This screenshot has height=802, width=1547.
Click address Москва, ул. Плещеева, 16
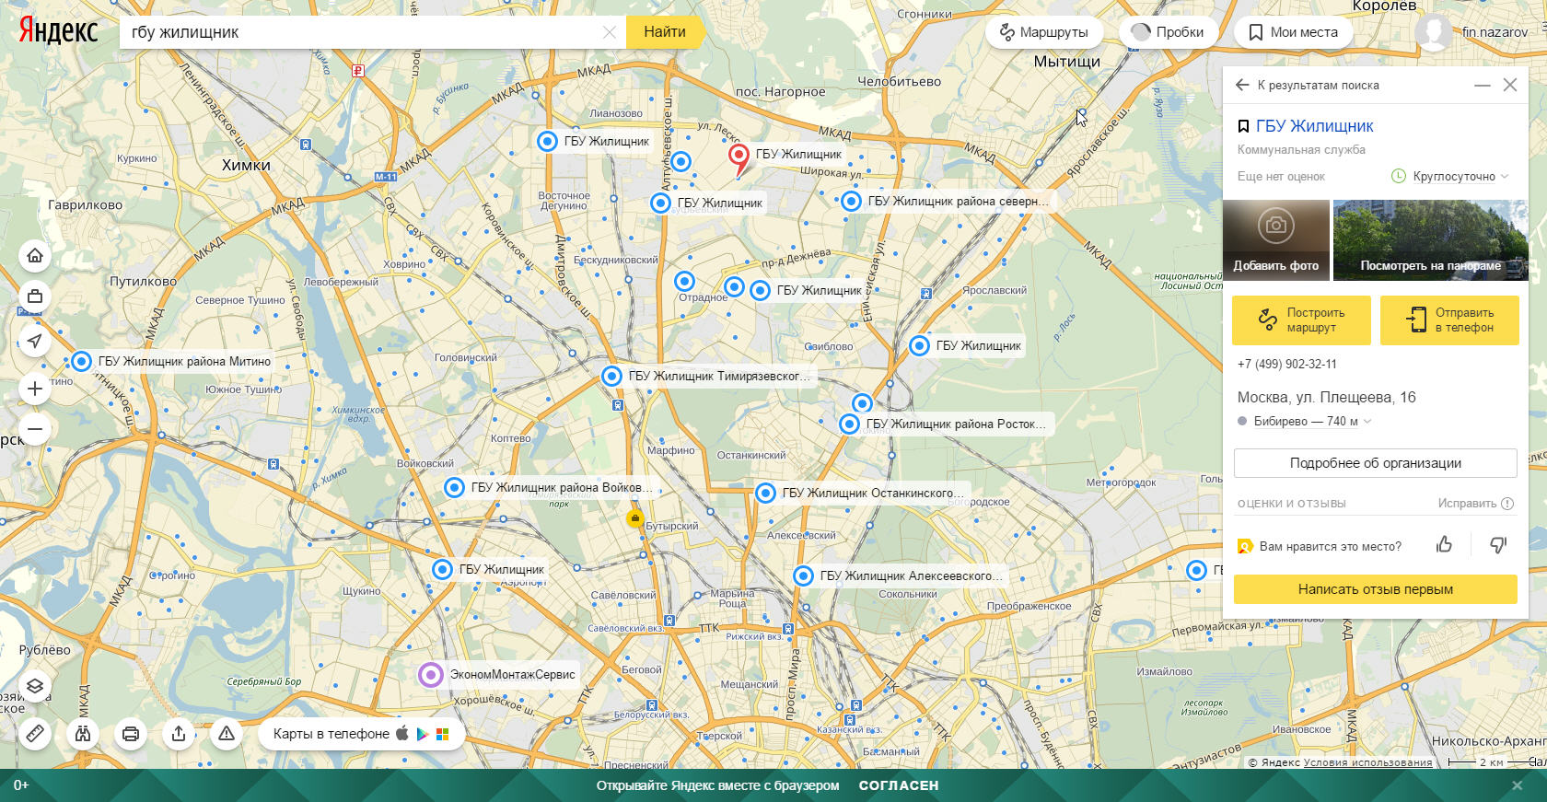pyautogui.click(x=1326, y=397)
